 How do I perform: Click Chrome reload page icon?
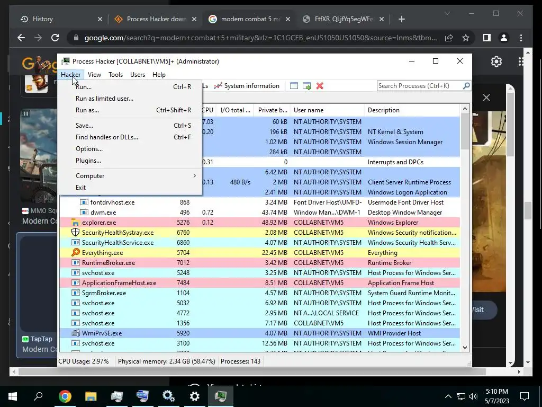(55, 38)
